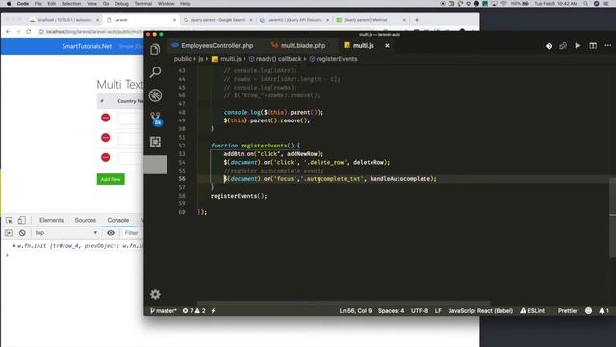Image resolution: width=616 pixels, height=347 pixels.
Task: Click the 'registerEvents();' call on line 58
Action: pos(239,196)
